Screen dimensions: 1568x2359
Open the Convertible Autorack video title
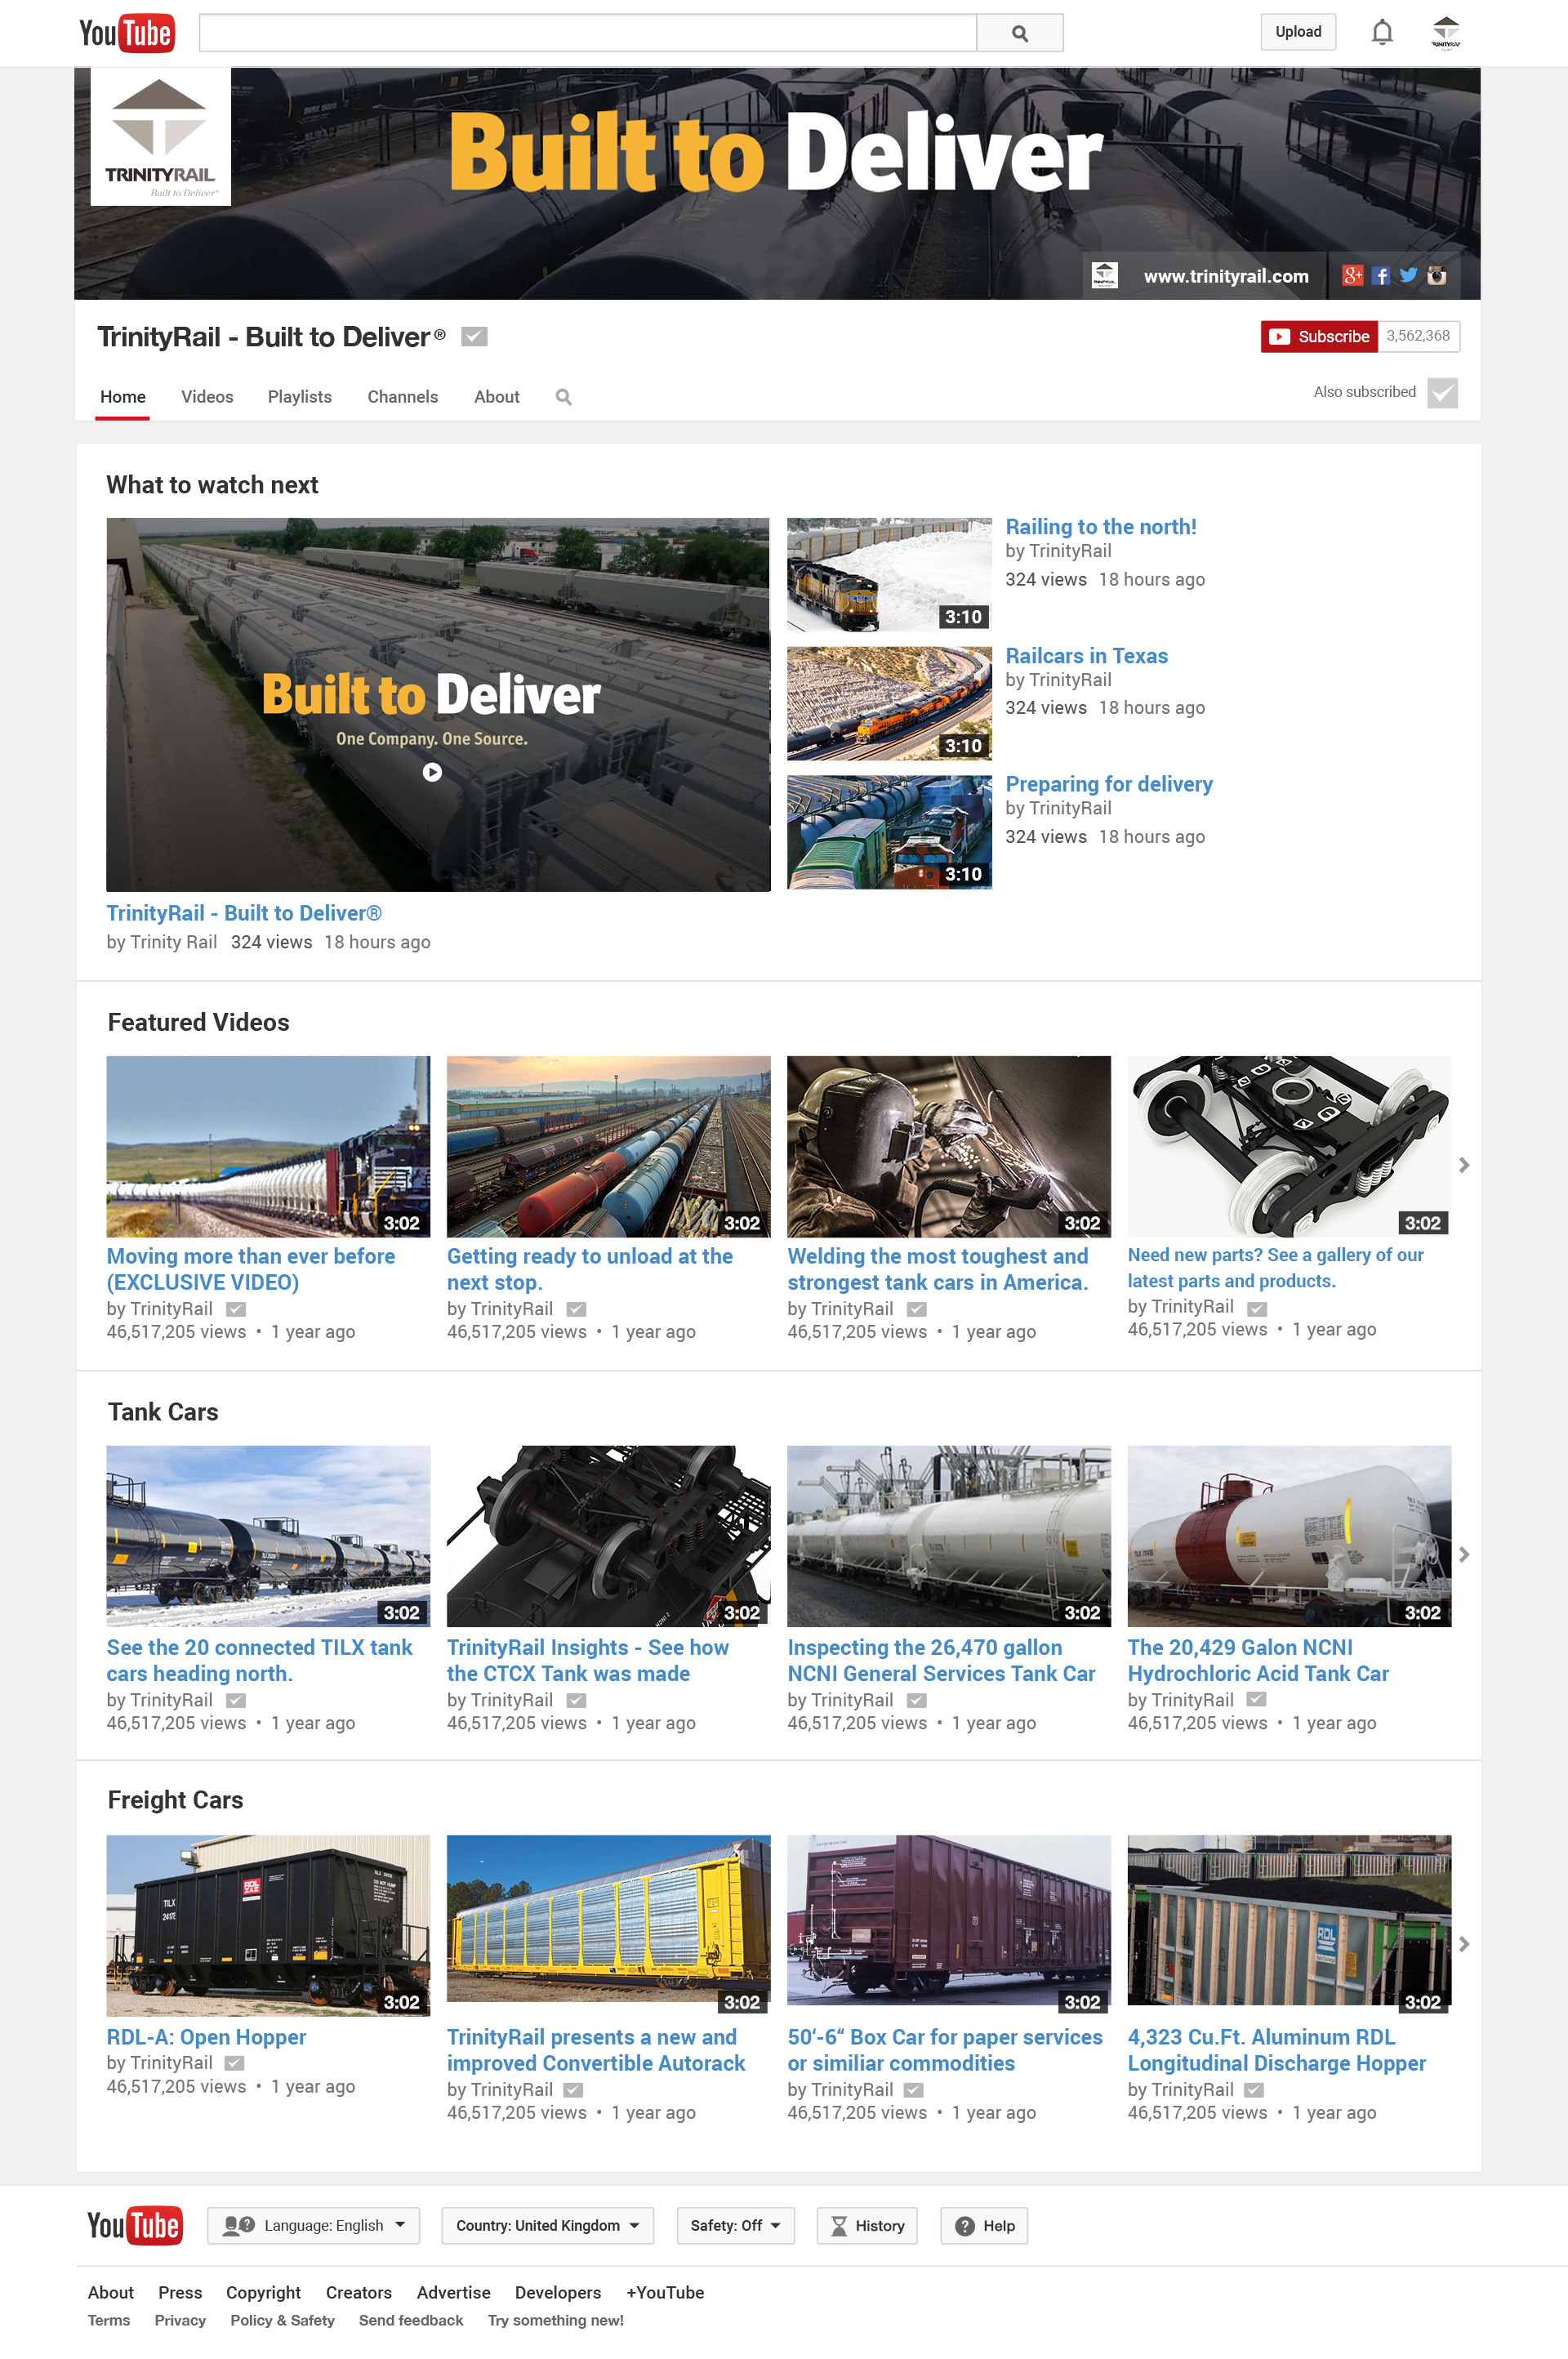coord(596,2050)
